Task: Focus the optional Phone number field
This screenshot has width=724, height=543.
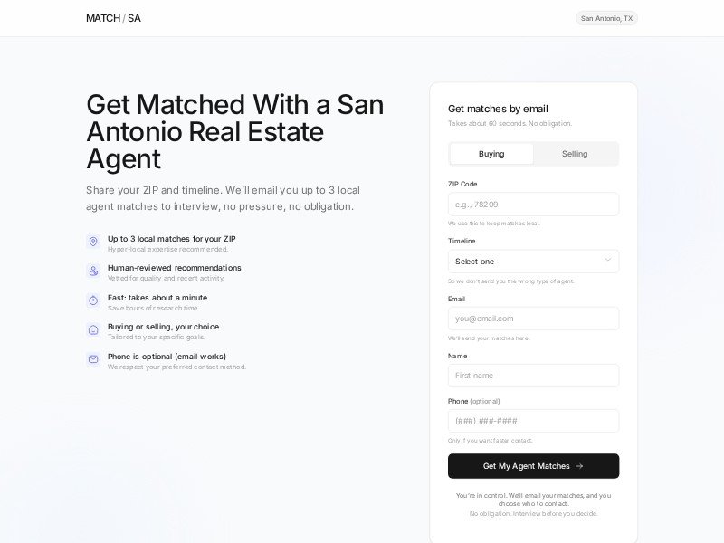Action: click(533, 421)
